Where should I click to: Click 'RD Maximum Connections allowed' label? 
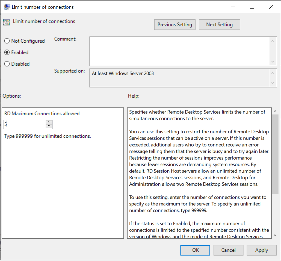pyautogui.click(x=42, y=113)
